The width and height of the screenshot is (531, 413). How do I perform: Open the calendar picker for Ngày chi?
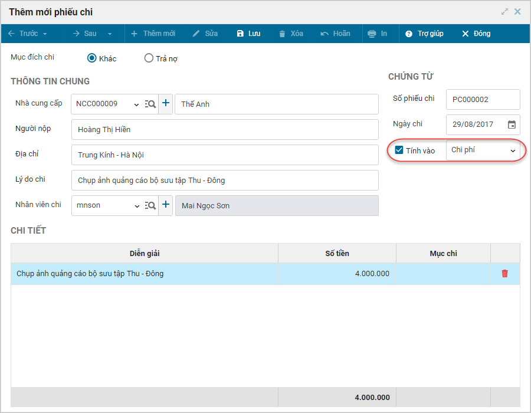(512, 124)
